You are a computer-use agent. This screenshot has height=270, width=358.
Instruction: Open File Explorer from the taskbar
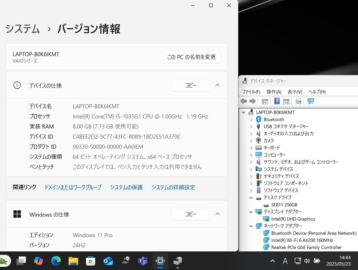pyautogui.click(x=73, y=261)
